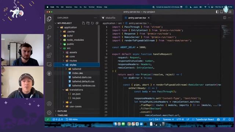Open Finder from the Dock

tap(115, 124)
